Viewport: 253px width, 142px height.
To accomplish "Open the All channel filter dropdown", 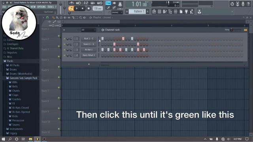I will click(88, 30).
